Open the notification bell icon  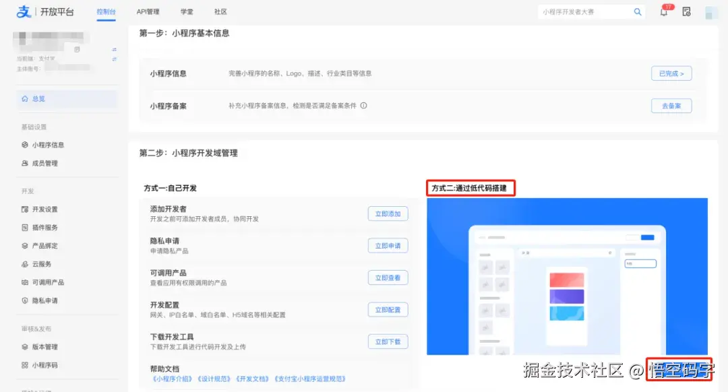point(664,12)
